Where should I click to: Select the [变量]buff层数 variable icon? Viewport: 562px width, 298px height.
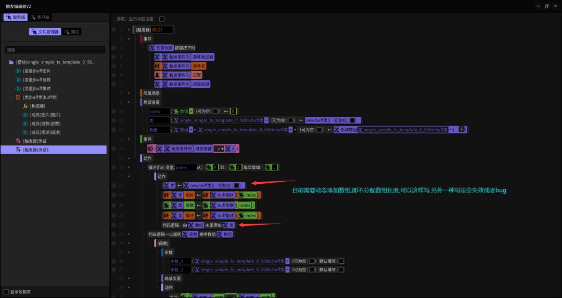coord(18,80)
